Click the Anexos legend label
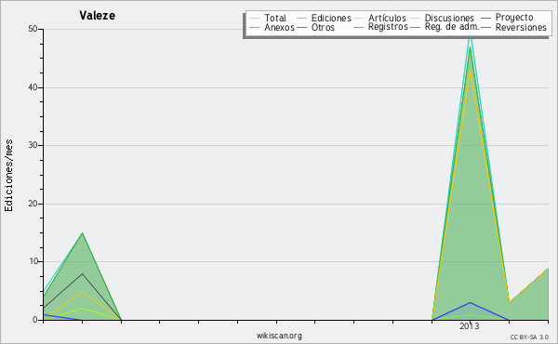Image resolution: width=558 pixels, height=344 pixels. click(x=279, y=27)
